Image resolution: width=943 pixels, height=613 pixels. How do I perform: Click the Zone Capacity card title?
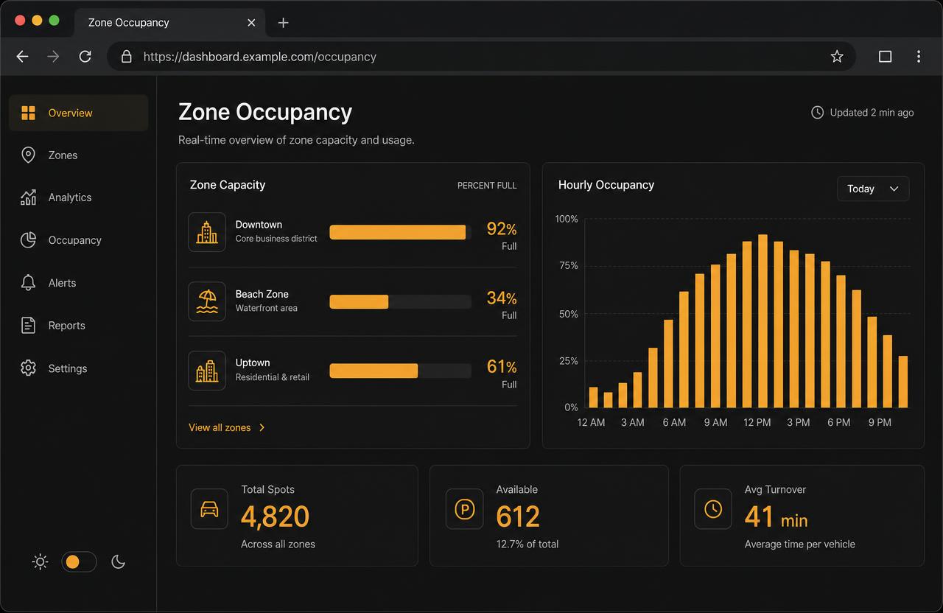point(228,185)
